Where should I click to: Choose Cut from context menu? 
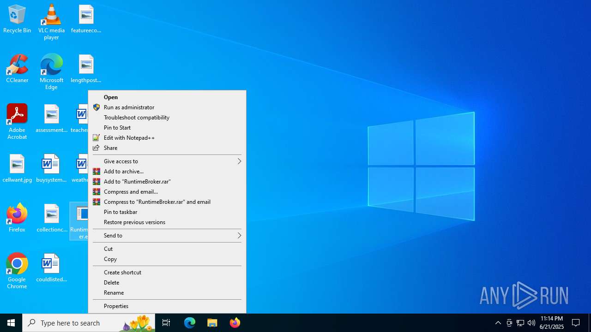point(167,249)
